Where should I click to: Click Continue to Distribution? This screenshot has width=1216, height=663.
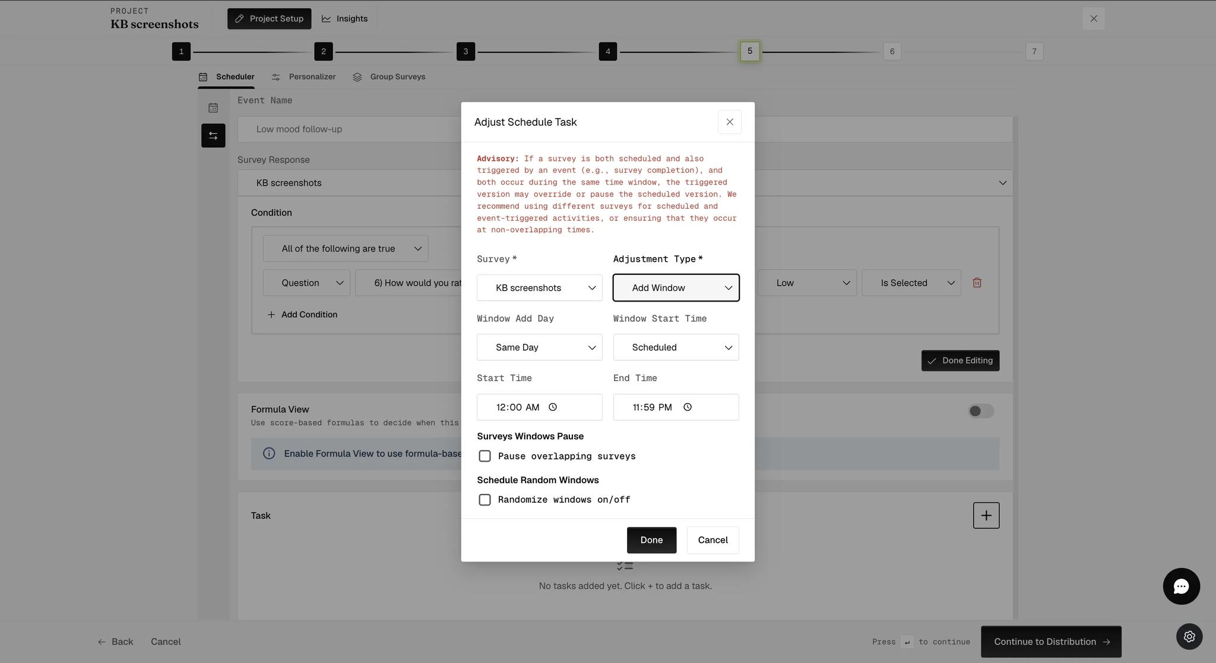1051,642
